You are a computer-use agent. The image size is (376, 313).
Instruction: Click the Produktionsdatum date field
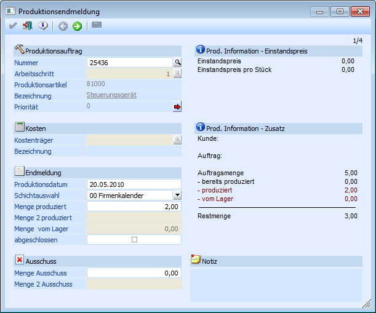click(x=134, y=184)
